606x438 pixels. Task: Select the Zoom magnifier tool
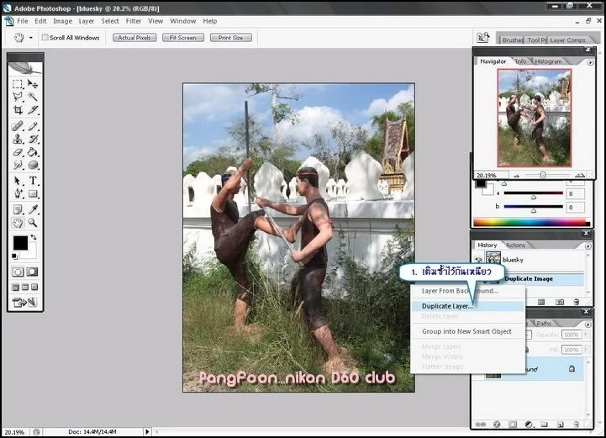coord(33,223)
